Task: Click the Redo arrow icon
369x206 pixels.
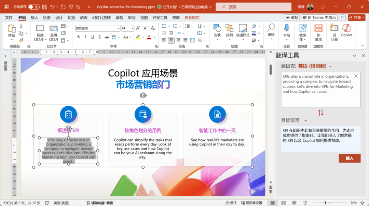Action: (x=63, y=7)
